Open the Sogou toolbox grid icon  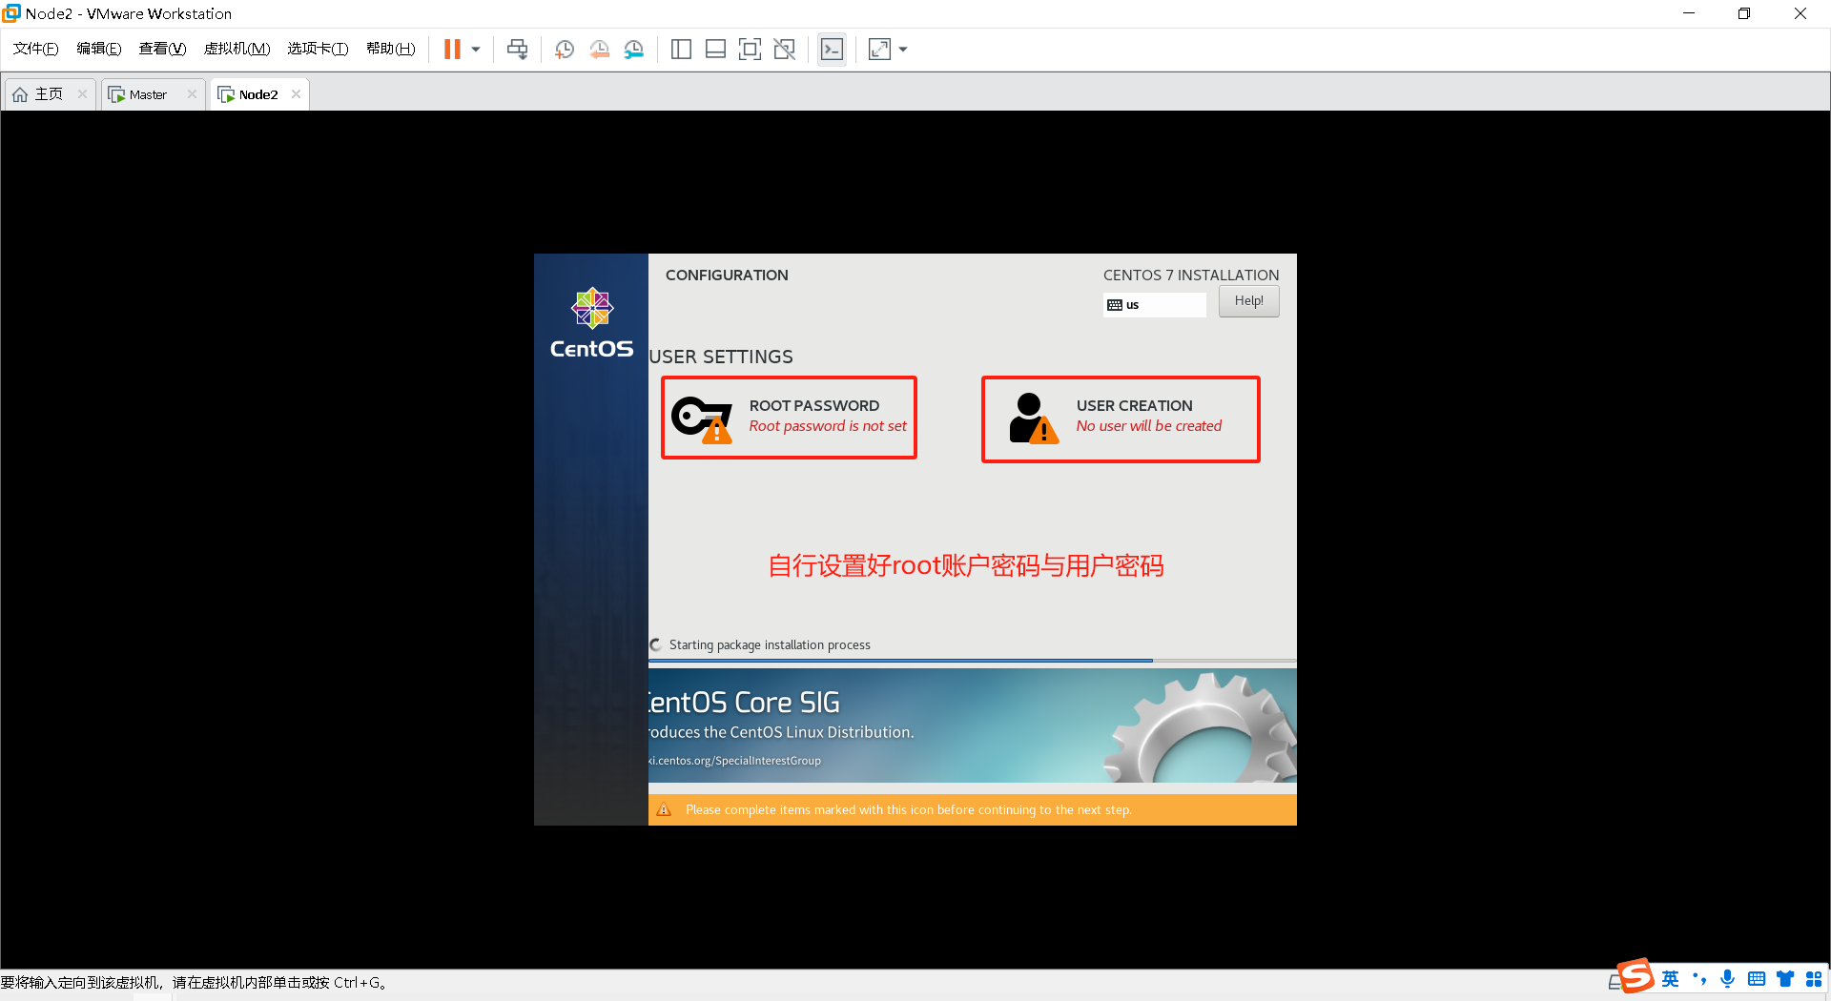(x=1814, y=979)
